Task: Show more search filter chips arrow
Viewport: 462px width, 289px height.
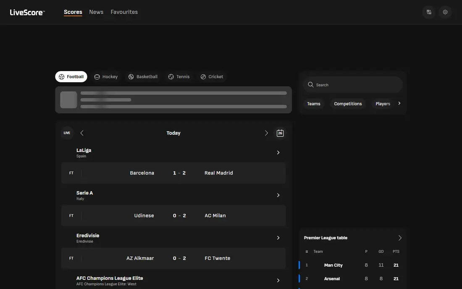Action: [399, 103]
